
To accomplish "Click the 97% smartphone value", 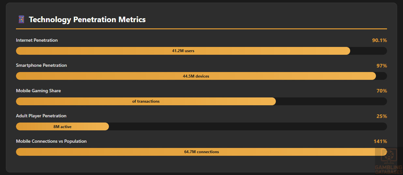I will (x=381, y=66).
